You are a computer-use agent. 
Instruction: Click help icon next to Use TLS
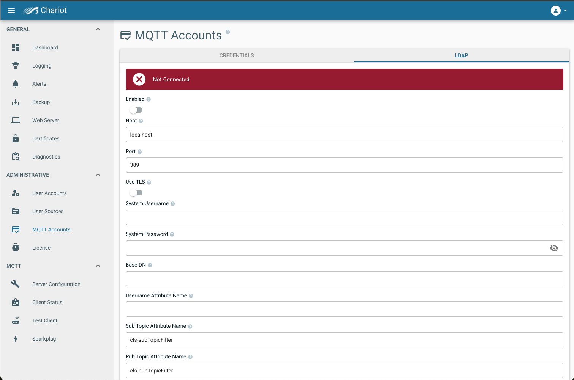(149, 182)
